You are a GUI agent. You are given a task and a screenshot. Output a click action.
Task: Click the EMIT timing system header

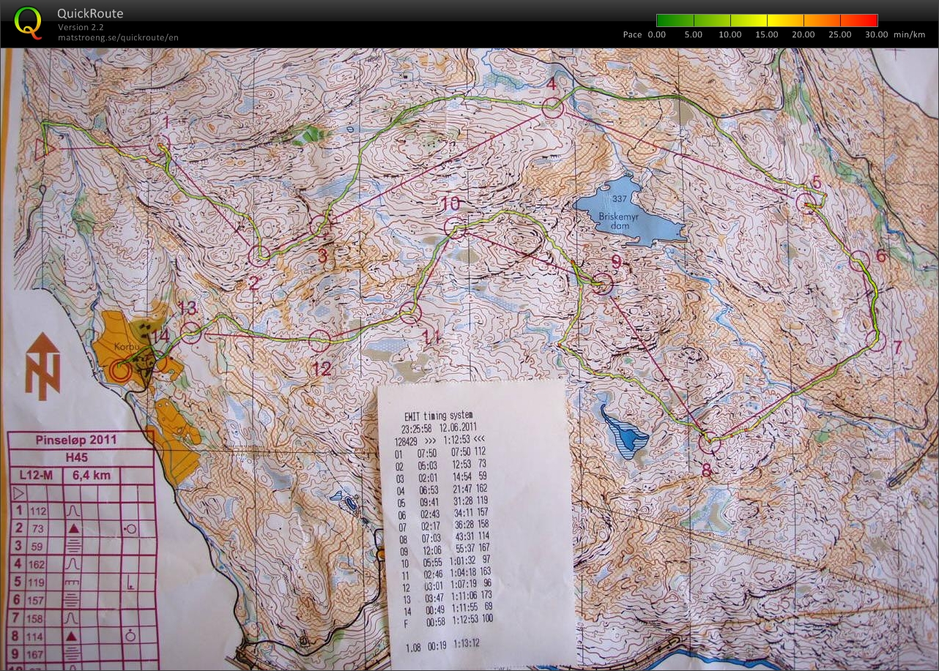pyautogui.click(x=439, y=416)
